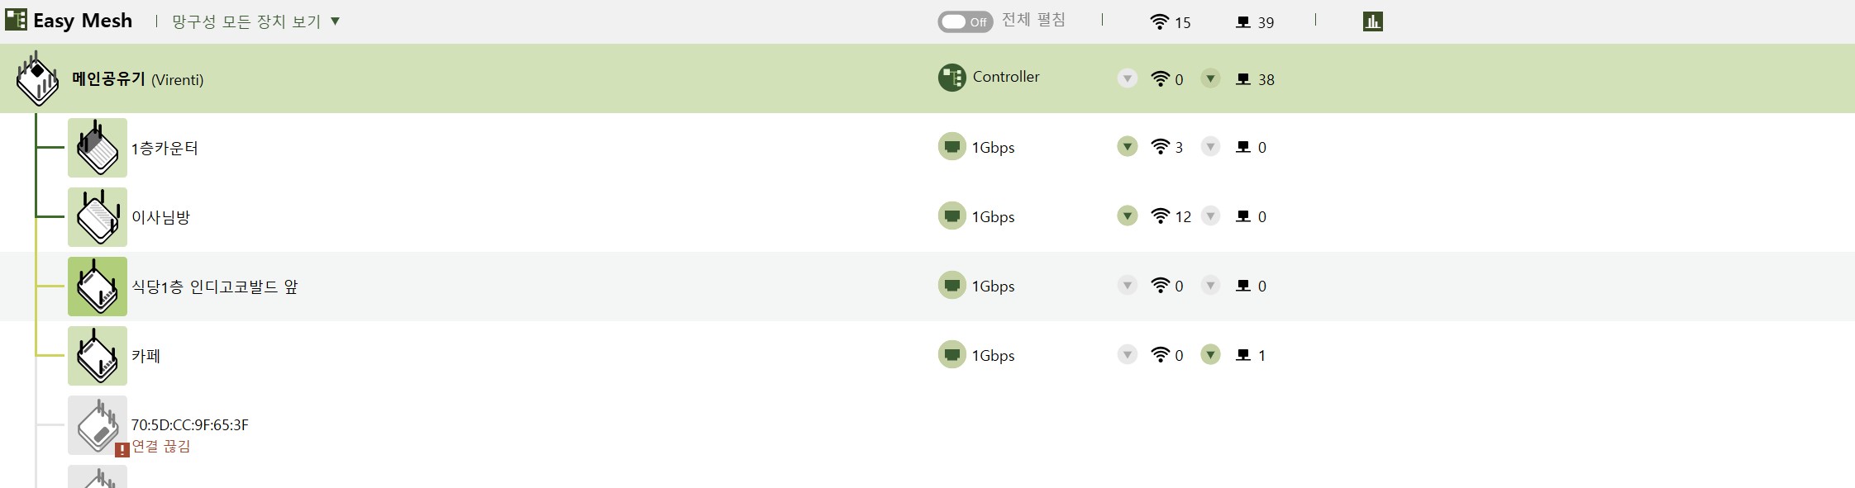
Task: Click the Controller role icon
Action: tap(952, 78)
